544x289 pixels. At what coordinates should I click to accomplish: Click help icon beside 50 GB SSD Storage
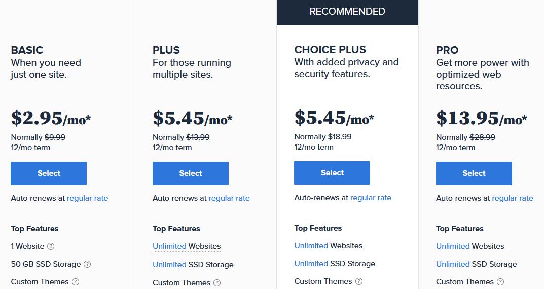(x=87, y=264)
